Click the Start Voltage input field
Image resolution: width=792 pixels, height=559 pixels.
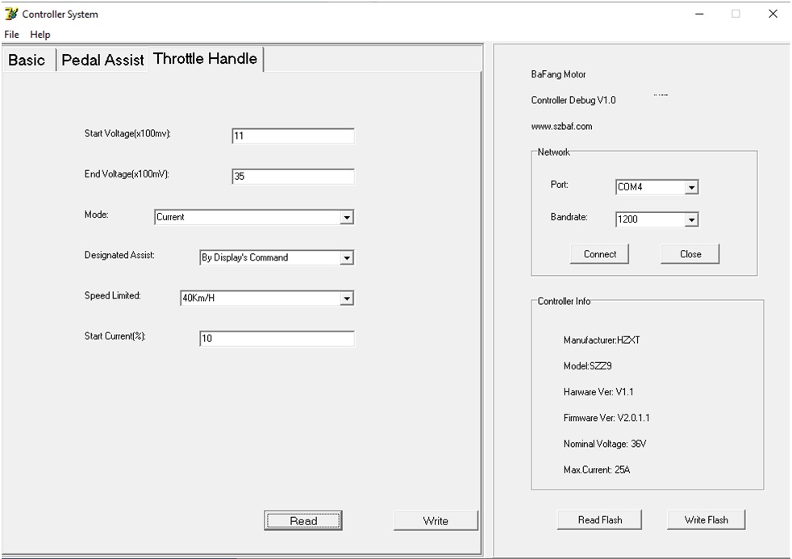tap(293, 136)
